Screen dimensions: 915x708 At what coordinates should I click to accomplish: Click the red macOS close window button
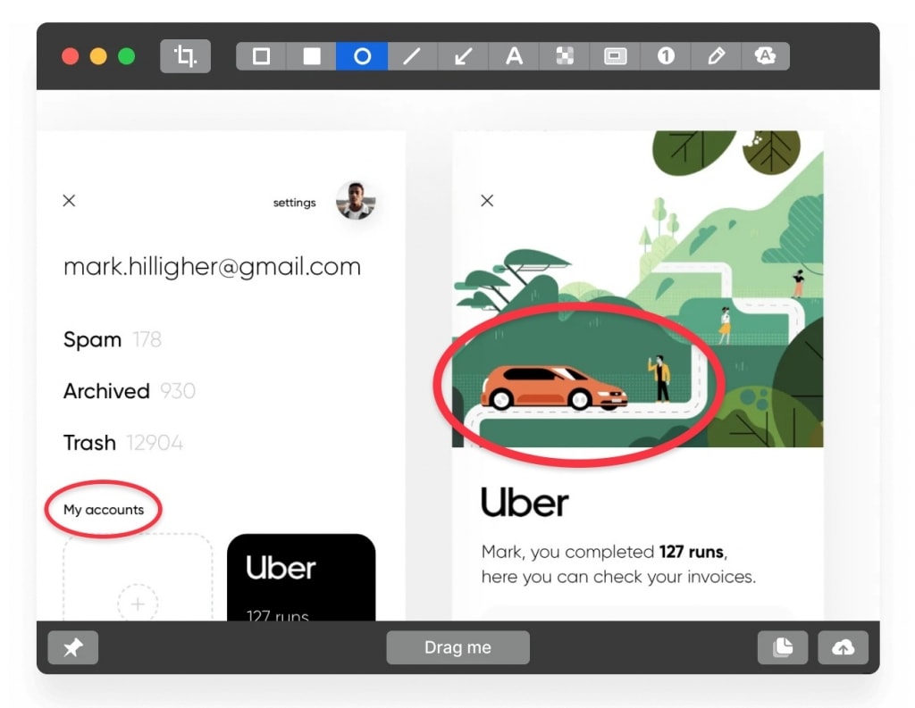[71, 56]
